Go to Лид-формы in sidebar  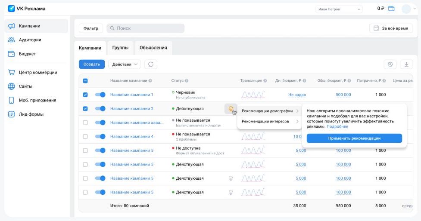(x=31, y=114)
